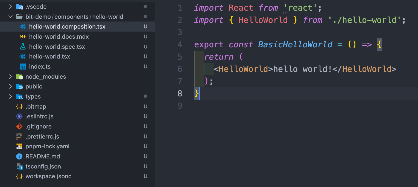Click the test flask icon beside hello-world.spec.tsx
This screenshot has height=187, width=418.
tap(23, 47)
